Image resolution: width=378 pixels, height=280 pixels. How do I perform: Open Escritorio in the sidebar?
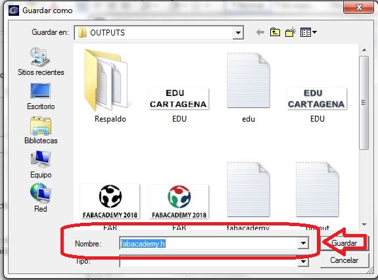click(x=41, y=97)
